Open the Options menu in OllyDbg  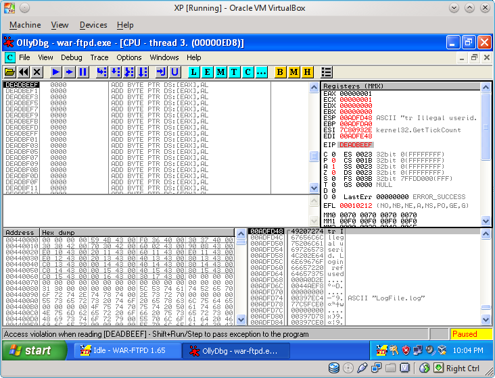pos(128,57)
